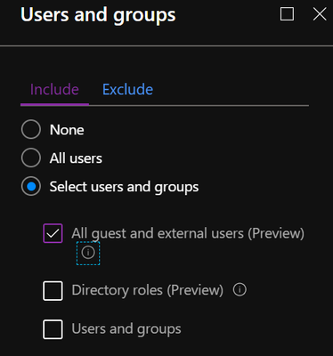This screenshot has width=333, height=356.
Task: Click the Users and groups panel heading
Action: click(x=98, y=15)
